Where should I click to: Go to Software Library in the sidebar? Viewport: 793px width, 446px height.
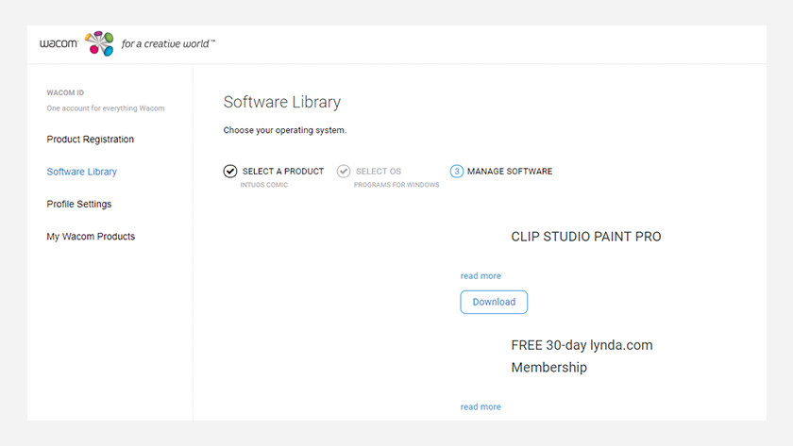pos(82,172)
